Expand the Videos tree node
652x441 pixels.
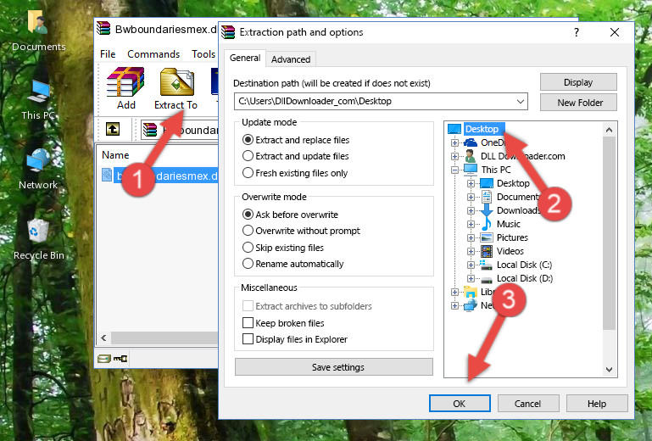point(471,251)
